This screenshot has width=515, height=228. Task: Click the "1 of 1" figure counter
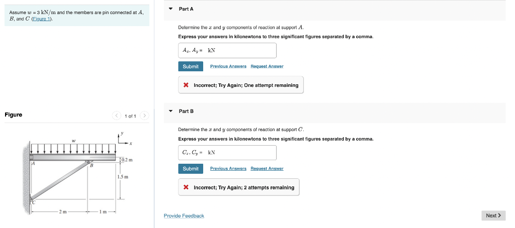click(130, 116)
